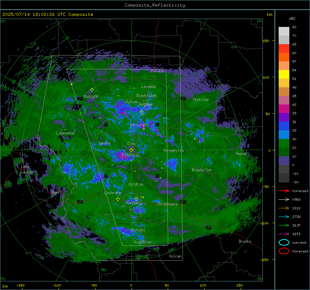This screenshot has width=310, height=290.
Task: Click the Okotoks city label
Action: click(138, 230)
